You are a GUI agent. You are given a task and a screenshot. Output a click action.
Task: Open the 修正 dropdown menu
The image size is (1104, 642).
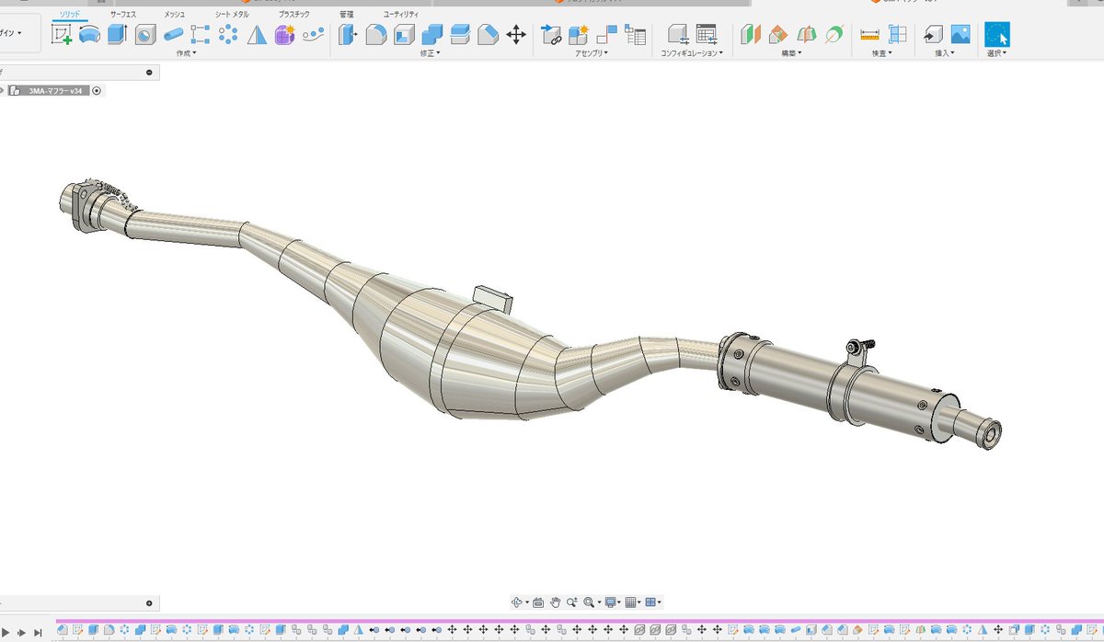[x=431, y=53]
